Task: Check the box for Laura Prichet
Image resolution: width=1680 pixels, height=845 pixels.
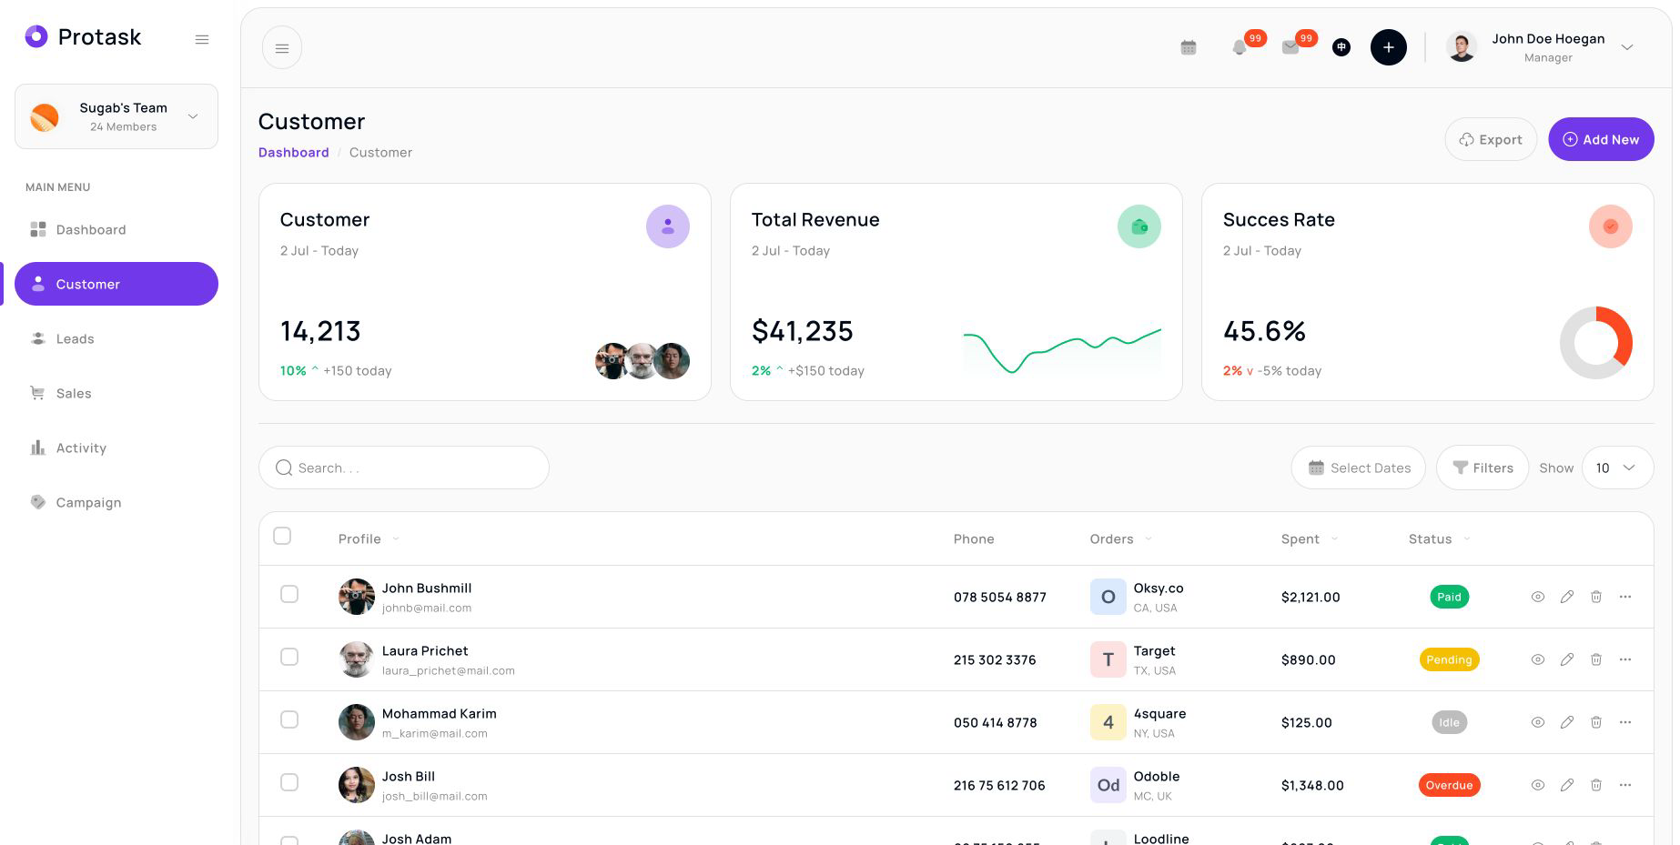Action: pos(289,657)
